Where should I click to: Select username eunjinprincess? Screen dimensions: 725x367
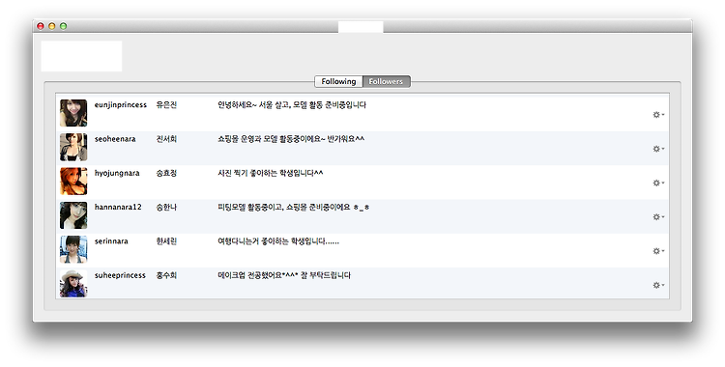(121, 105)
